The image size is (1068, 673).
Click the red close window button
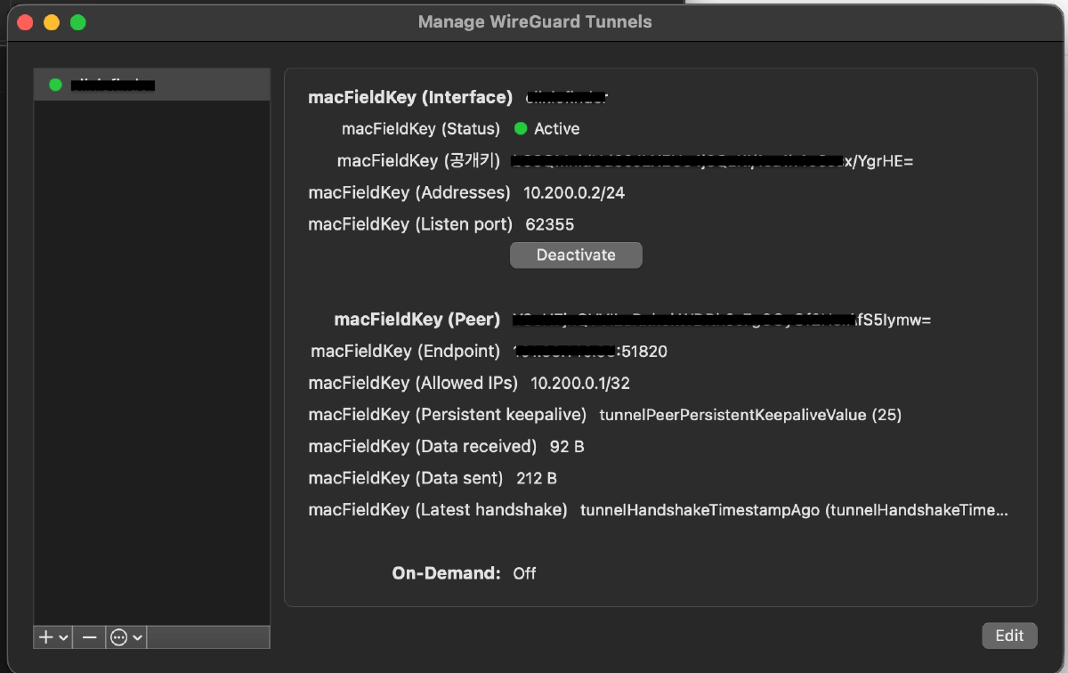point(25,22)
